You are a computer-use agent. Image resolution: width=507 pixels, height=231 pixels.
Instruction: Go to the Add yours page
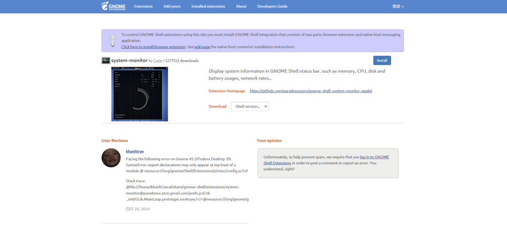(172, 6)
